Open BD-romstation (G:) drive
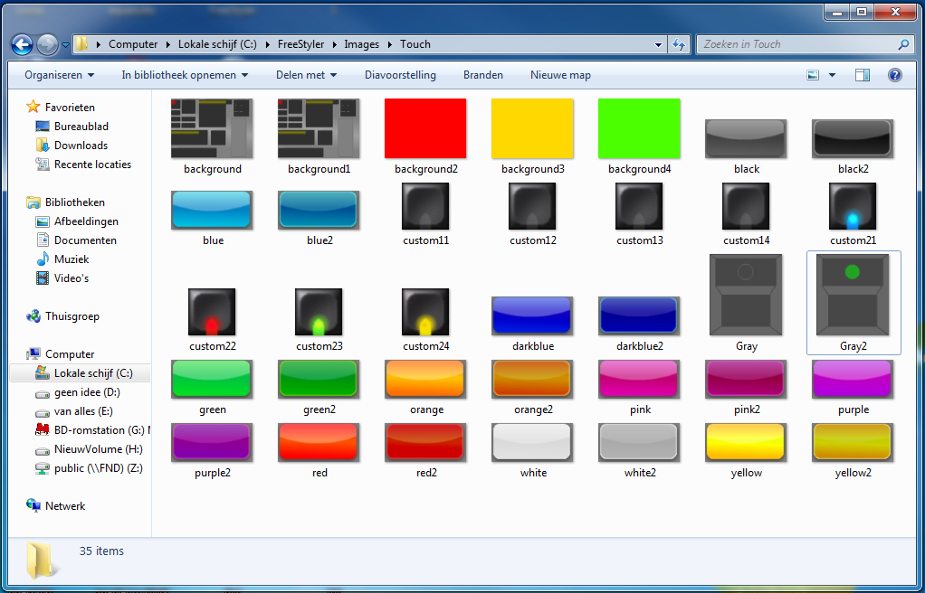This screenshot has width=925, height=593. [91, 429]
